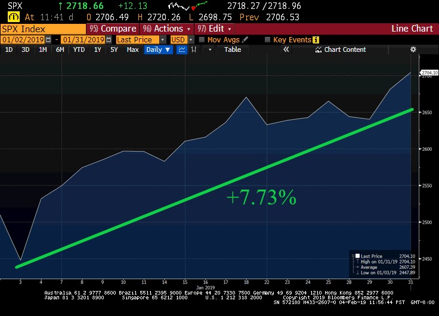Viewport: 439px width, 316px height.
Task: Open the Last Price field dropdown
Action: click(163, 39)
